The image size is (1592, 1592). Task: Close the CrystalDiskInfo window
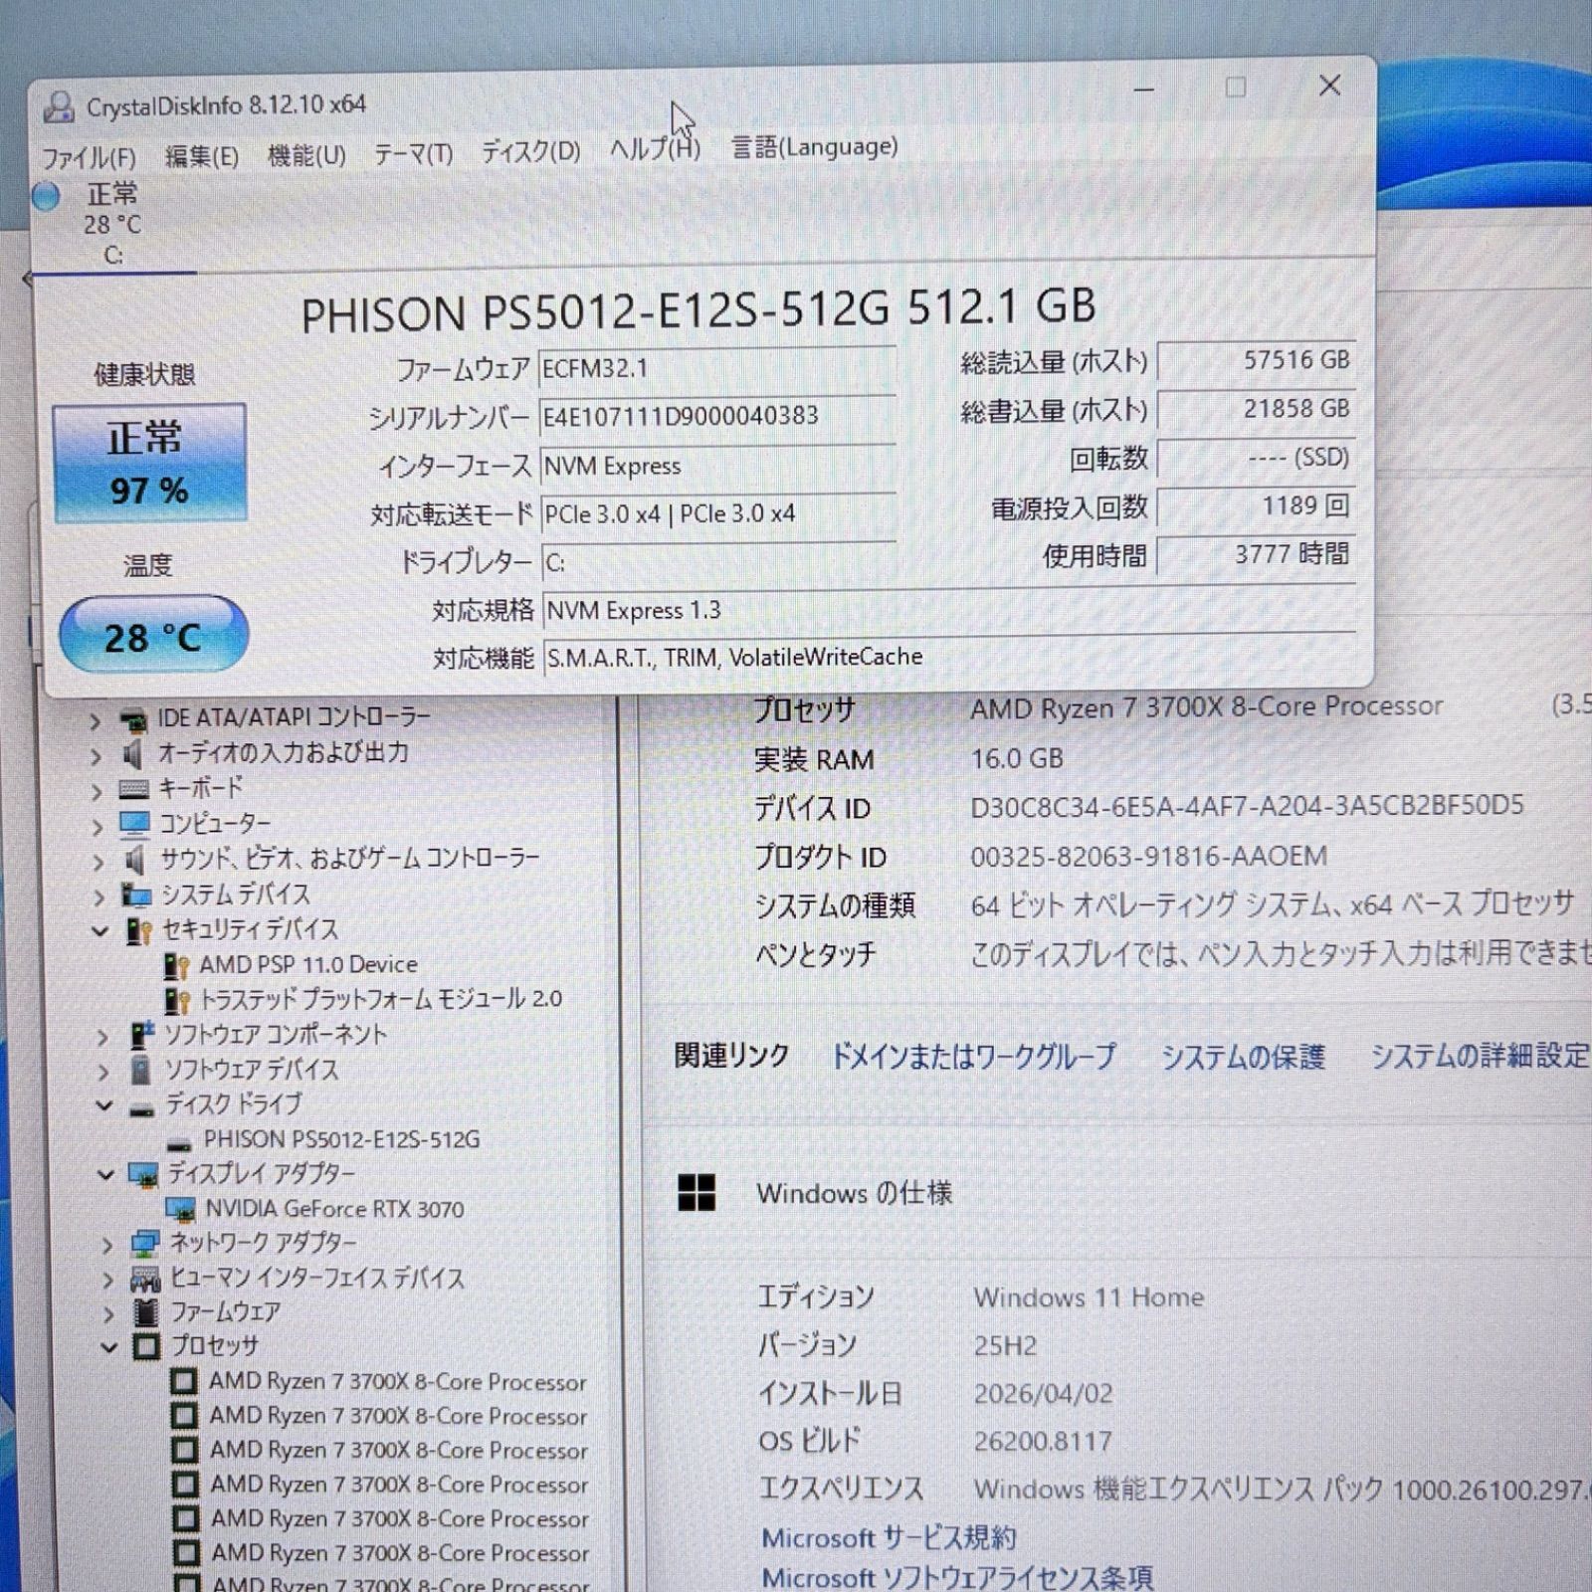point(1330,86)
